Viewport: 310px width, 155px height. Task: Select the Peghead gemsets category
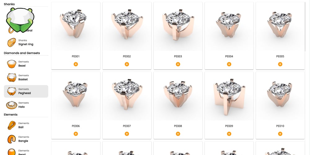point(26,91)
